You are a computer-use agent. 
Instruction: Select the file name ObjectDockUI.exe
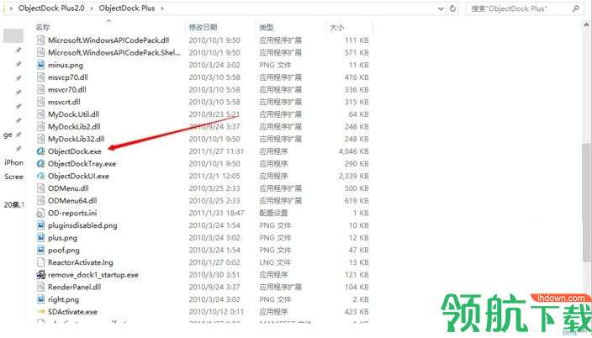pyautogui.click(x=78, y=176)
